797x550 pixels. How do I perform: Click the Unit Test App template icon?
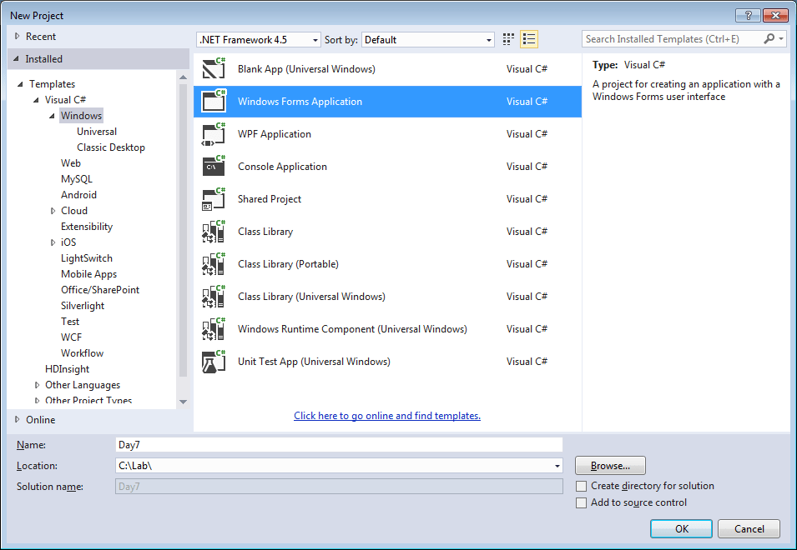213,361
